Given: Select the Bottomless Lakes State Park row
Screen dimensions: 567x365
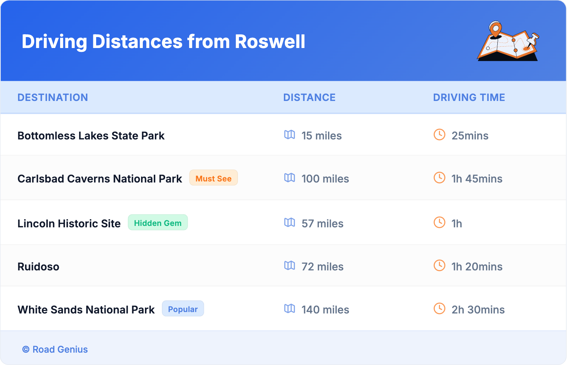Looking at the screenshot, I should tap(91, 135).
